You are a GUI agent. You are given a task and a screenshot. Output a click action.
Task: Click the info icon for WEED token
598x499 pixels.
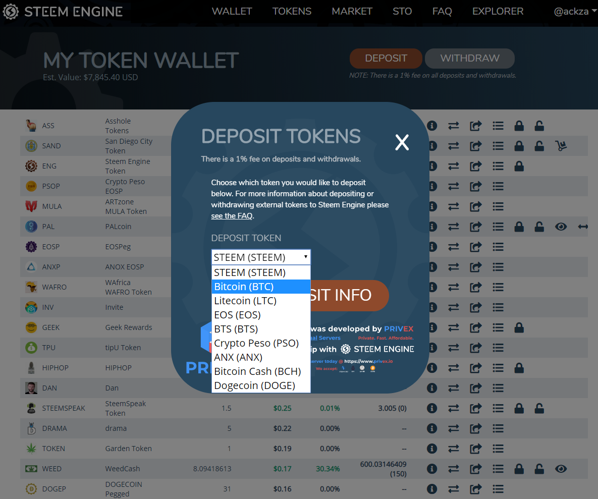(x=432, y=469)
